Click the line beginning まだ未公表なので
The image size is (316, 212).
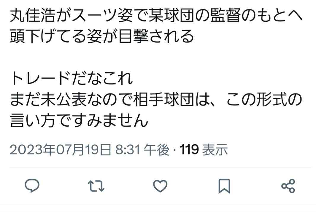(x=156, y=99)
